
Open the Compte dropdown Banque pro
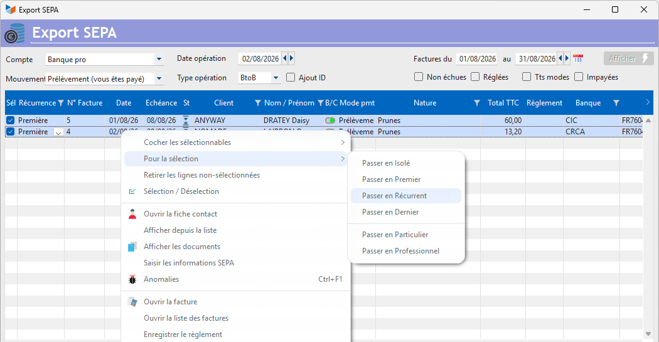(159, 59)
